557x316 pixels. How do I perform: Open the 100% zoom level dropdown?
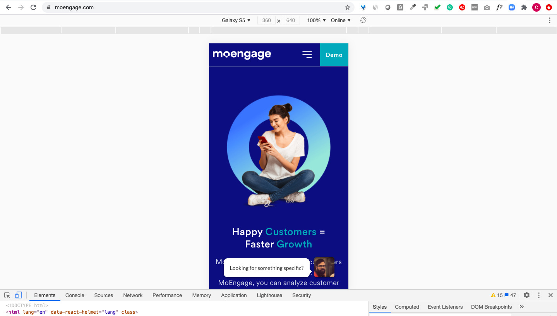tap(315, 20)
